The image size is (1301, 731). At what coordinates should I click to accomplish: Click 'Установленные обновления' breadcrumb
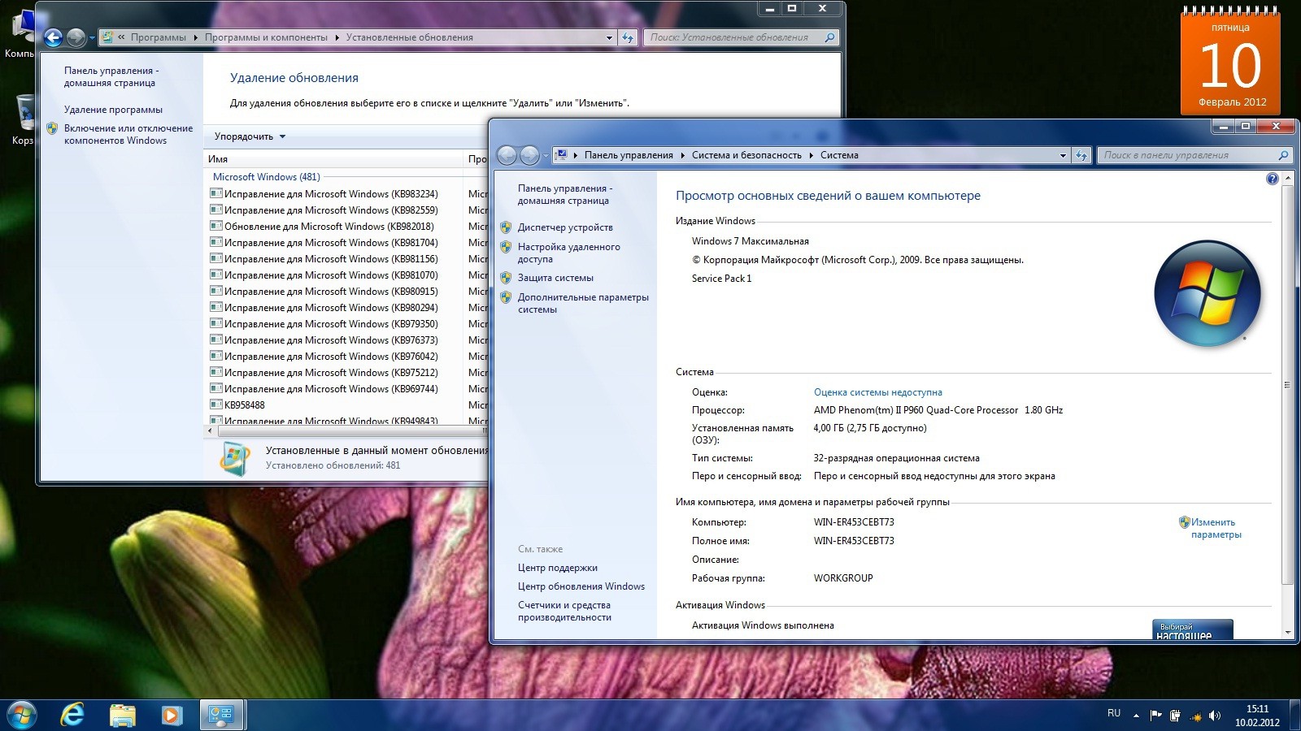coord(409,37)
